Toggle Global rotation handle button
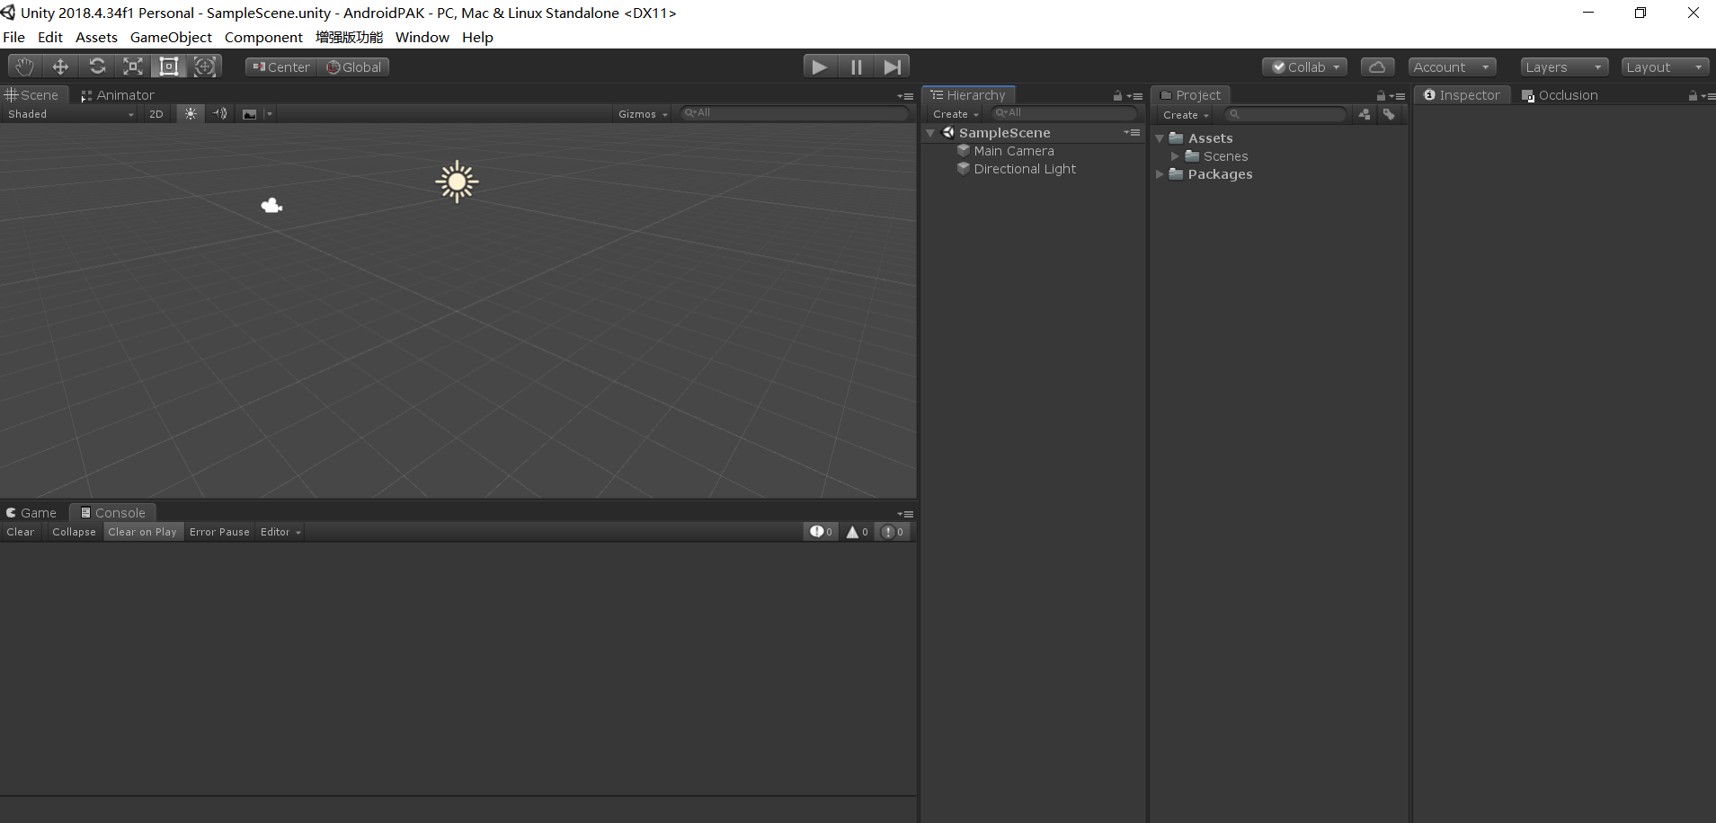 (353, 67)
